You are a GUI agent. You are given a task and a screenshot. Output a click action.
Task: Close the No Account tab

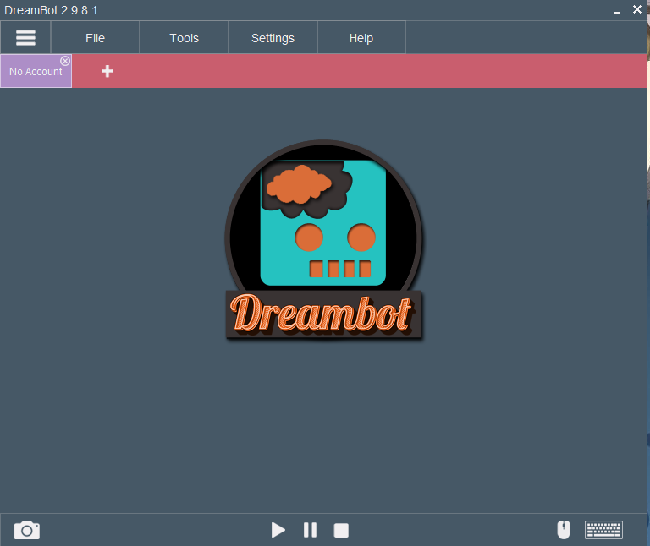tap(65, 61)
